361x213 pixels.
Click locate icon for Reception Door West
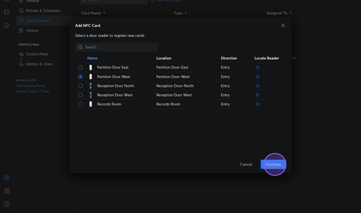pos(257,95)
